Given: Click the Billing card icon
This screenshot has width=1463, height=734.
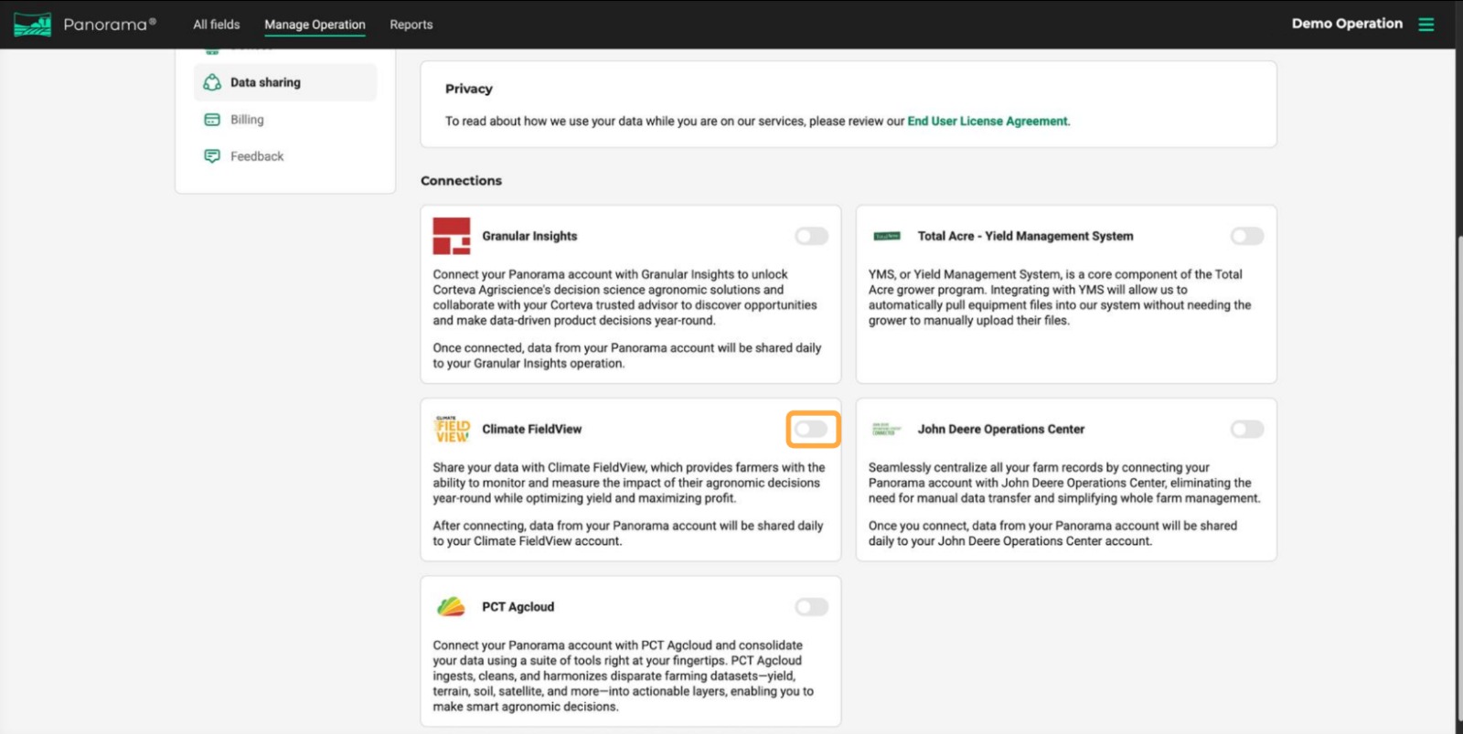Looking at the screenshot, I should pos(212,120).
